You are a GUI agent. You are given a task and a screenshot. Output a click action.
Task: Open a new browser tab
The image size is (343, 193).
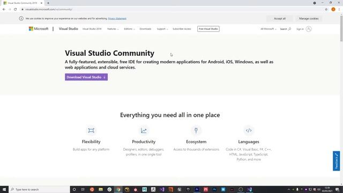pyautogui.click(x=48, y=3)
